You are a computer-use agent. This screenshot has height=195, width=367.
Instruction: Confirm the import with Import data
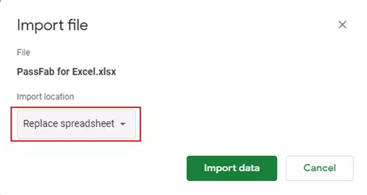[x=231, y=168]
